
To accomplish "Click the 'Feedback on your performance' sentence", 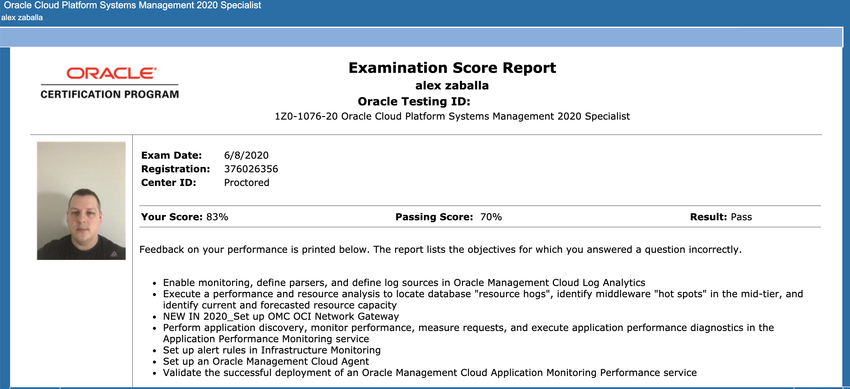I will pyautogui.click(x=440, y=250).
